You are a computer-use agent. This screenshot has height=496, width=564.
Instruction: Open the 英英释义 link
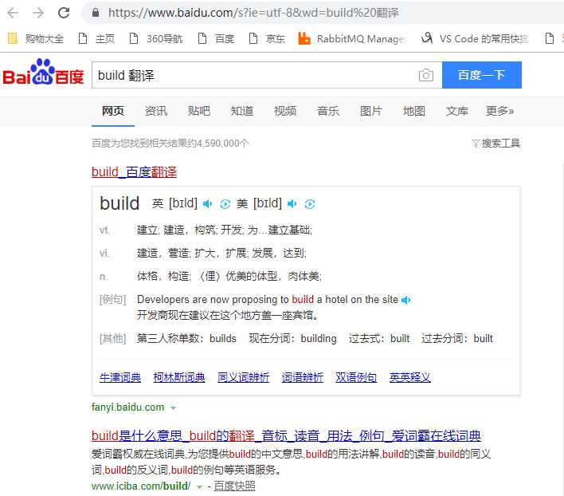point(410,377)
